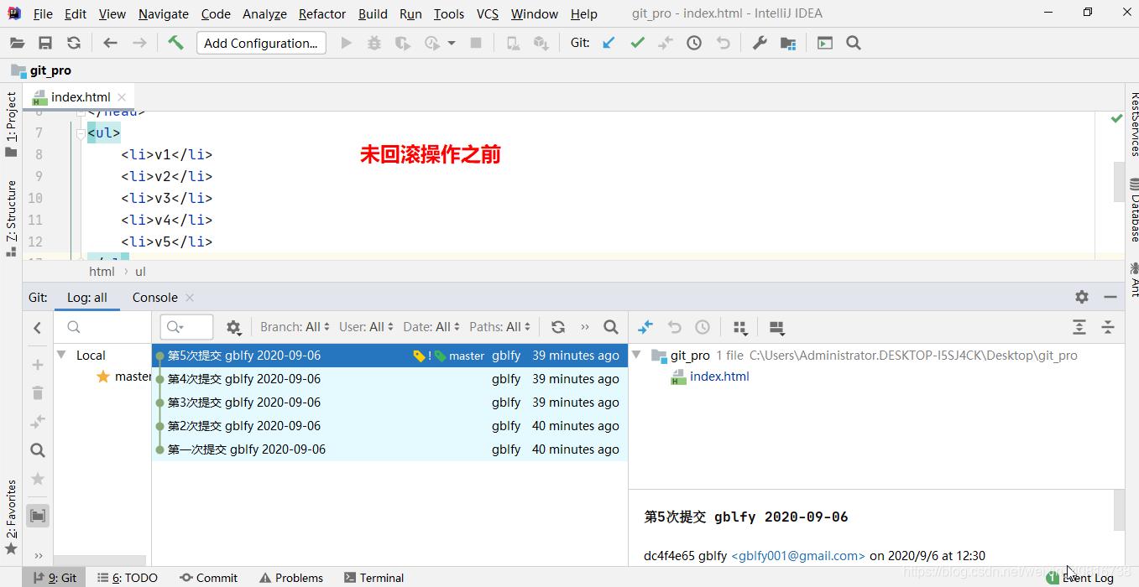Build the project using the green hammer
Screen dimensions: 1139x587
[x=175, y=43]
